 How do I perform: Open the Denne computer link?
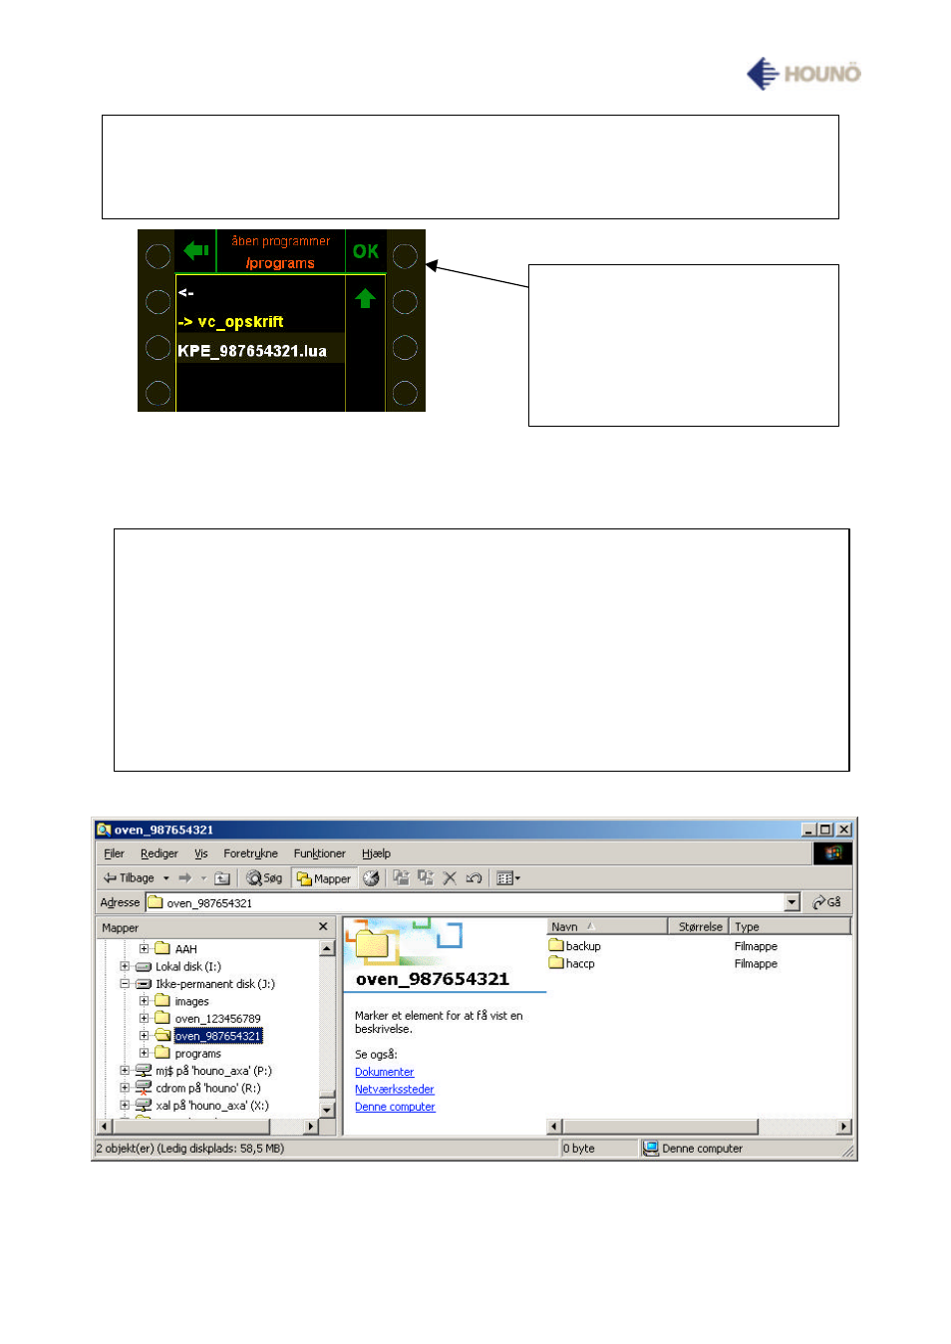click(x=395, y=1107)
